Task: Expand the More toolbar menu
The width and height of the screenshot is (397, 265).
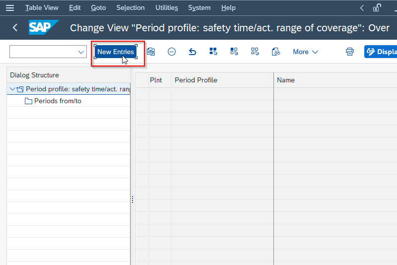Action: (305, 52)
